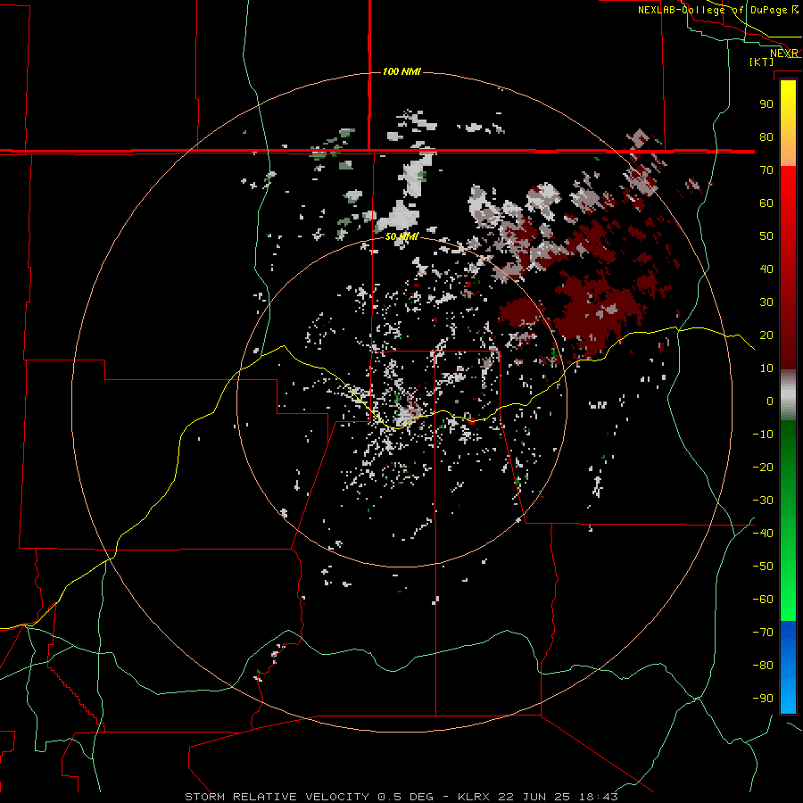Click the 80 value on the velocity scale
Viewport: 803px width, 803px height.
(766, 137)
